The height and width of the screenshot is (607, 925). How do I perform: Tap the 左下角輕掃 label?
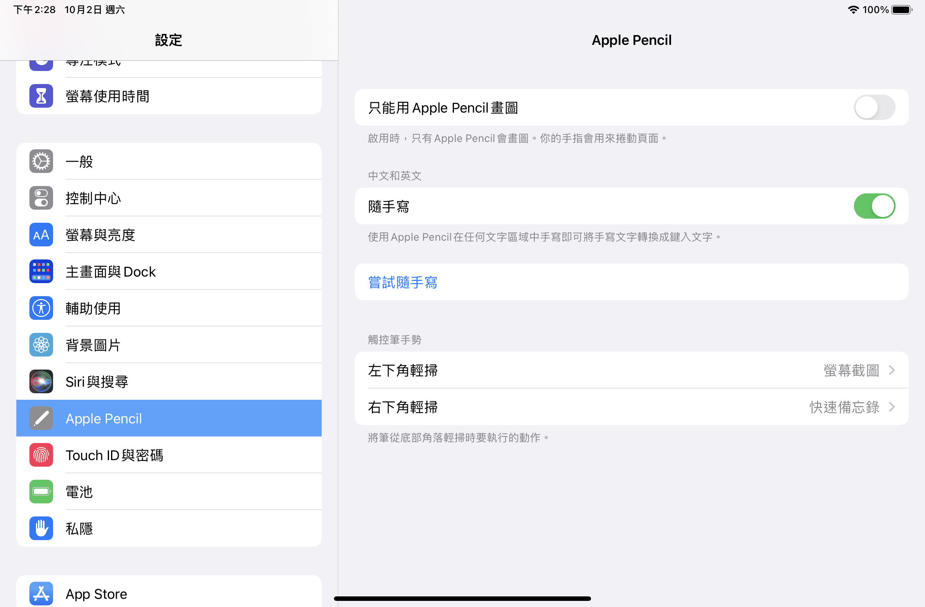pos(403,370)
